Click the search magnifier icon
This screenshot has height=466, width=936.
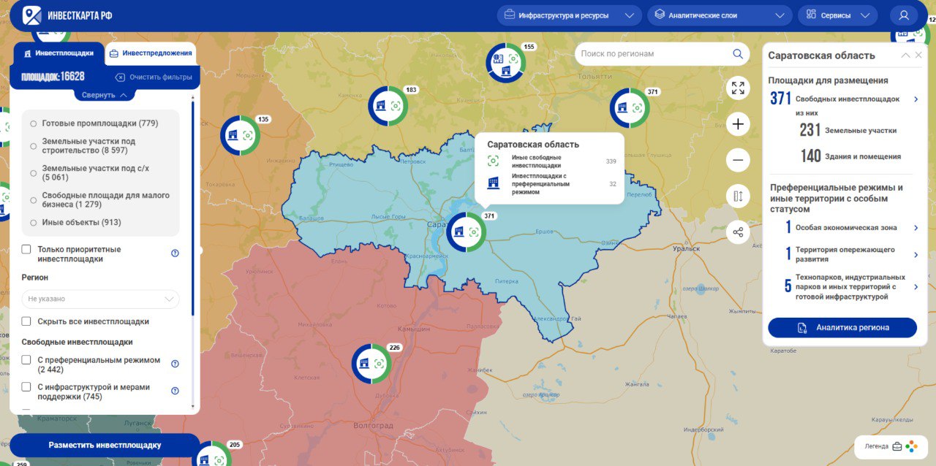point(738,53)
